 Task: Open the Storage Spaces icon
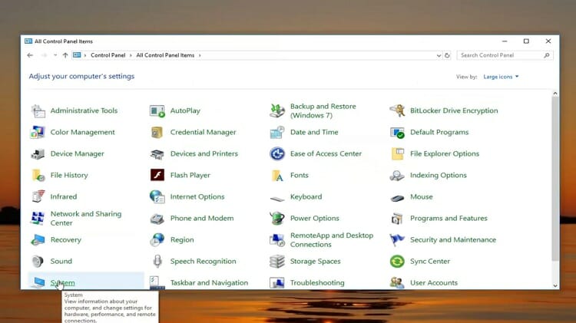pos(277,262)
